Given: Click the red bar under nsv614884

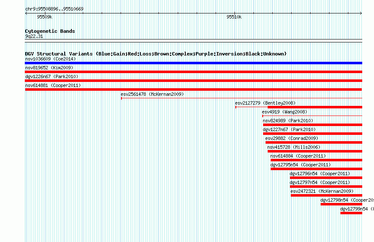Looking at the screenshot, I should [316, 160].
